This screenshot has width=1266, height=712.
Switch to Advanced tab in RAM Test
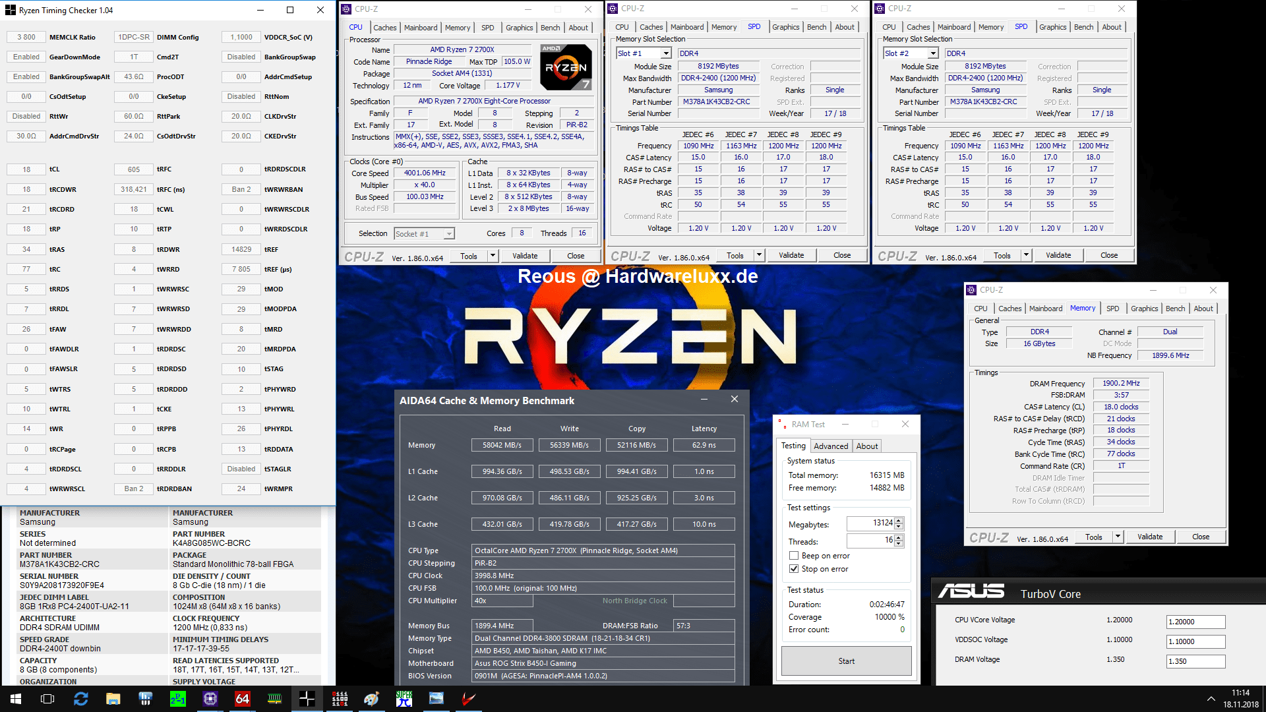click(831, 446)
